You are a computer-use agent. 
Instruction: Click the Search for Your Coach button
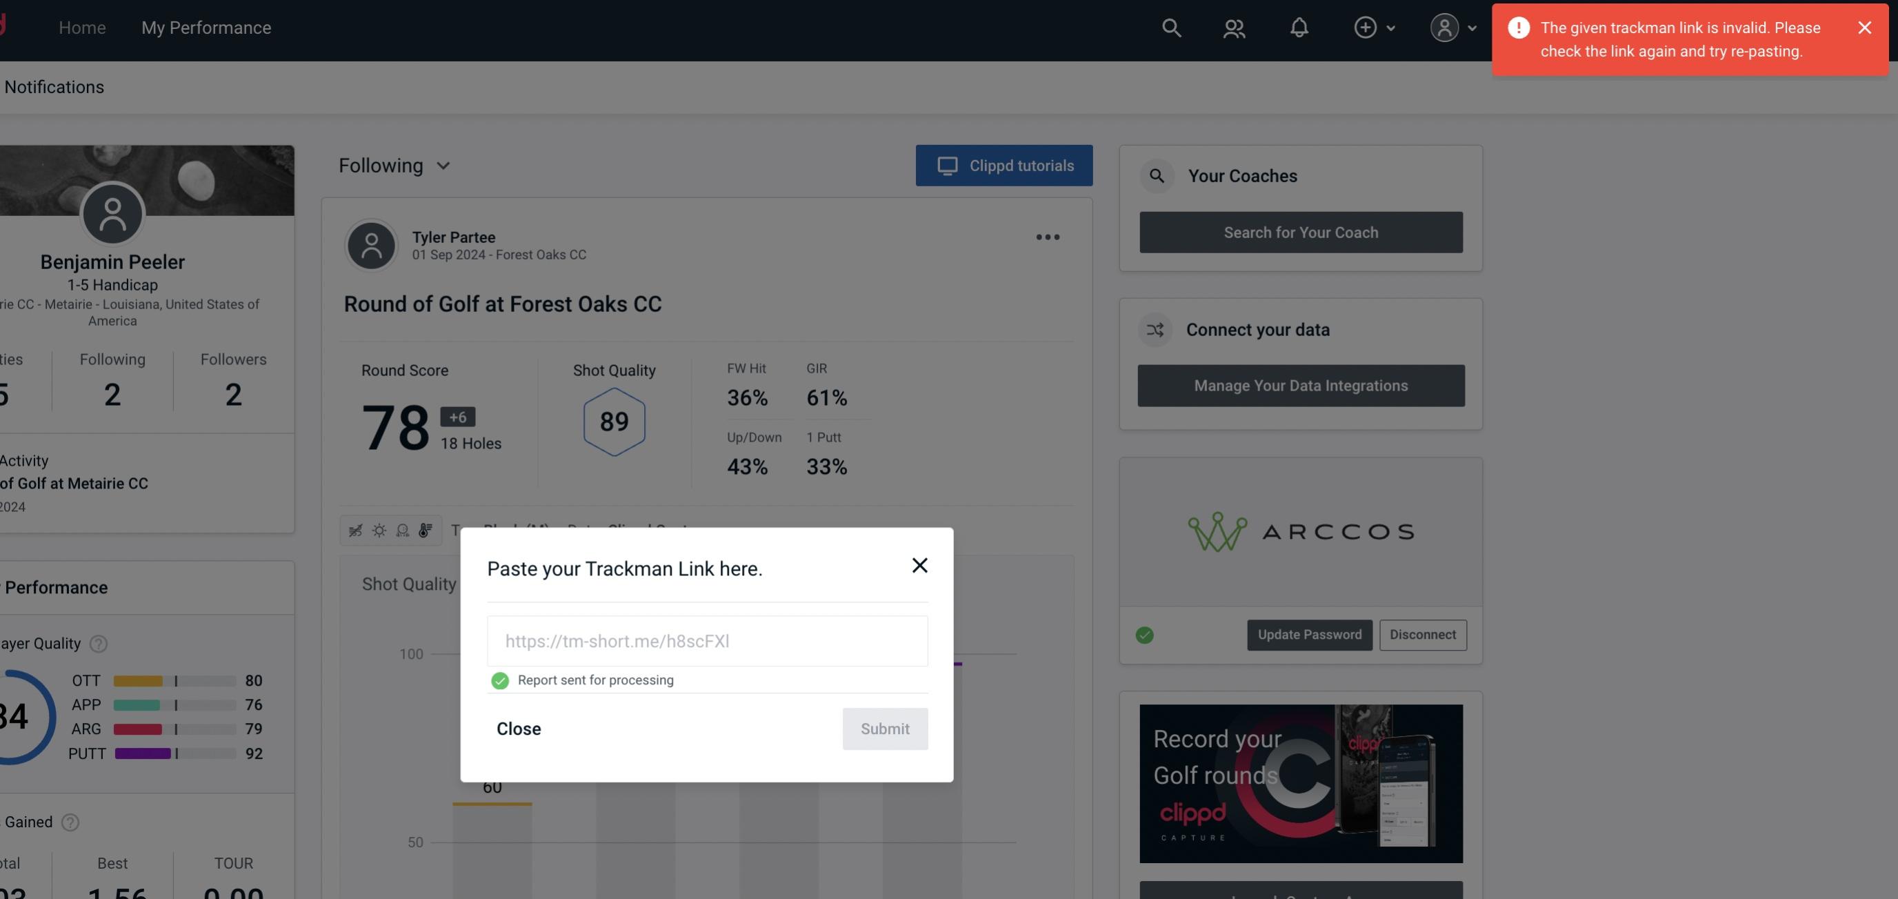pos(1301,233)
